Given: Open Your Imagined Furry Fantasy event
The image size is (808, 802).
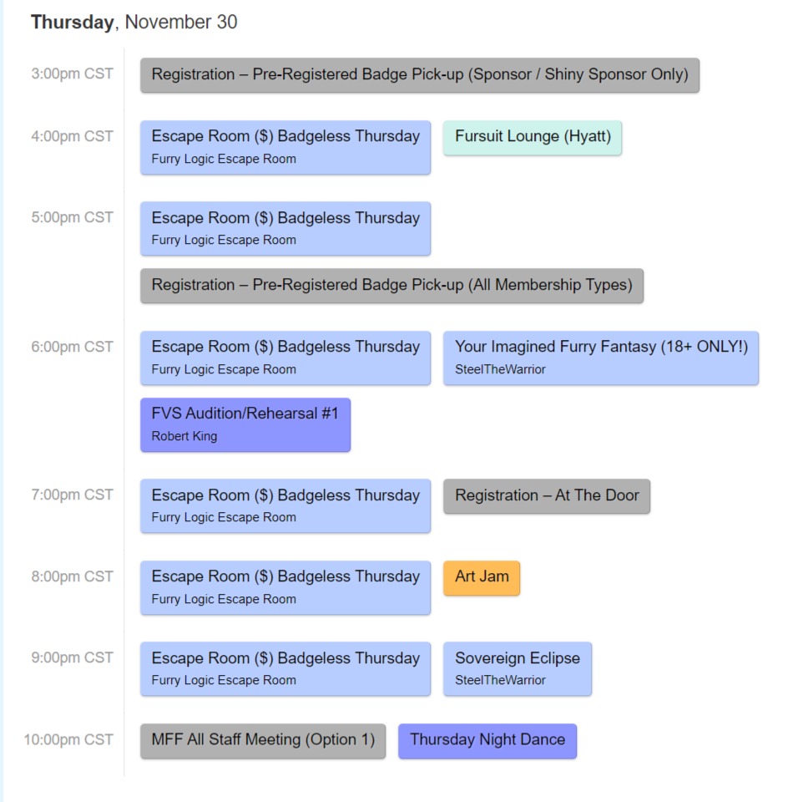Looking at the screenshot, I should (x=600, y=358).
